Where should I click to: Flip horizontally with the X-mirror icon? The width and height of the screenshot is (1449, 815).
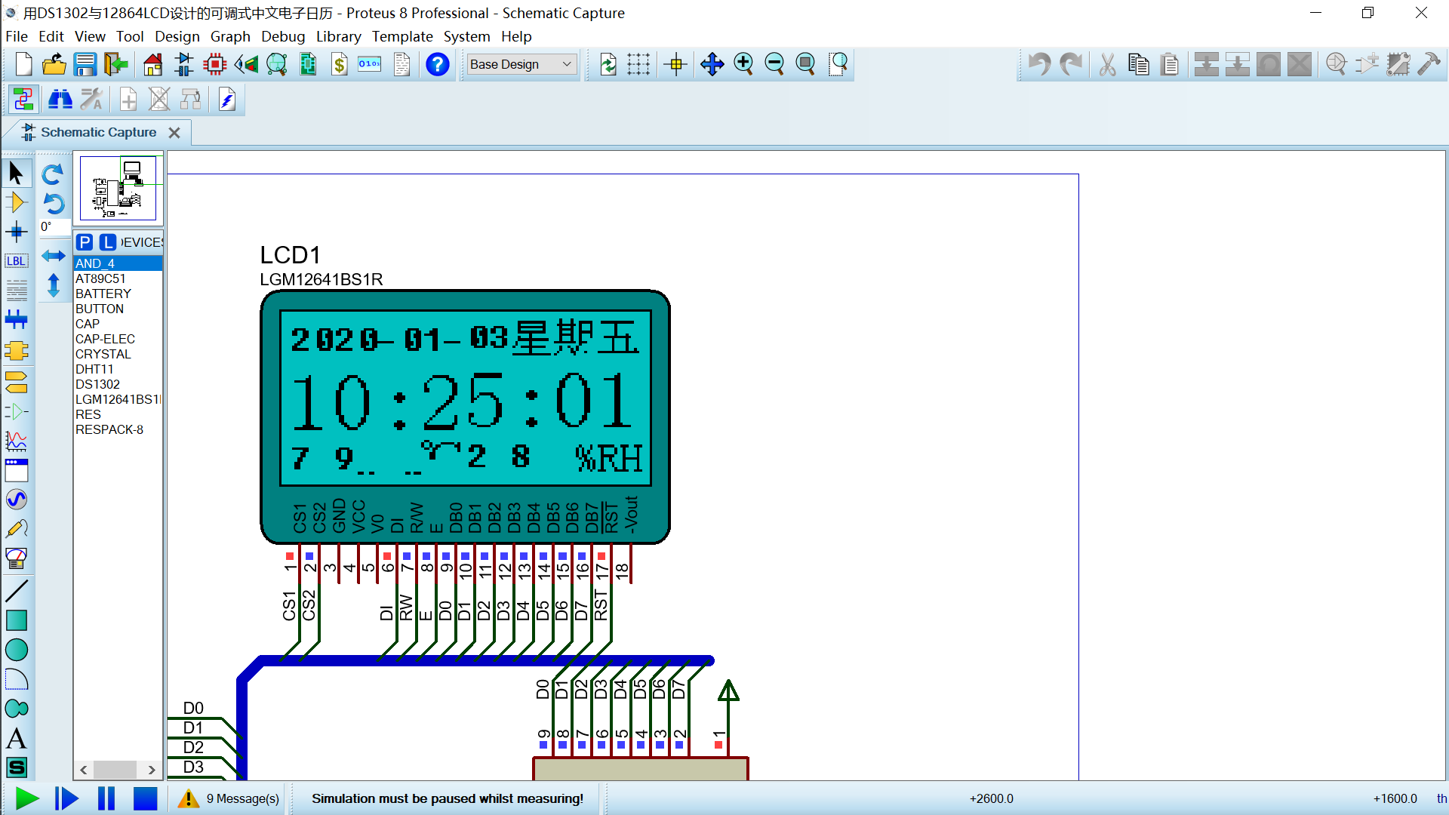pyautogui.click(x=53, y=256)
